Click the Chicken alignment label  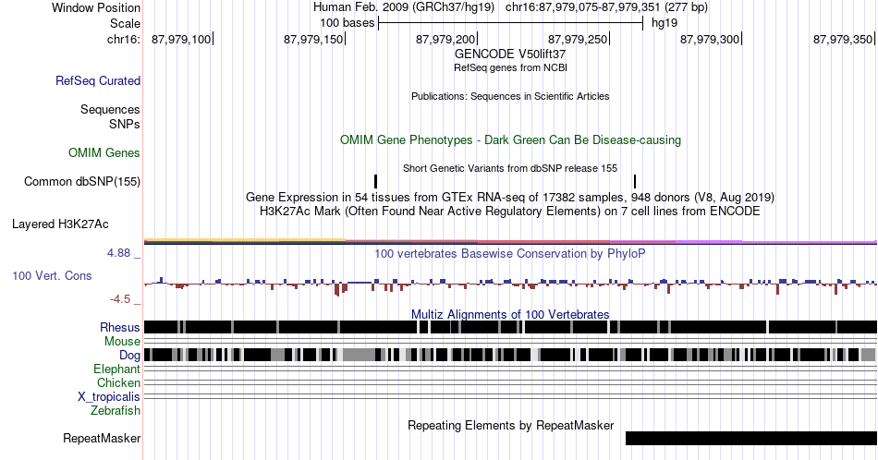pos(118,382)
